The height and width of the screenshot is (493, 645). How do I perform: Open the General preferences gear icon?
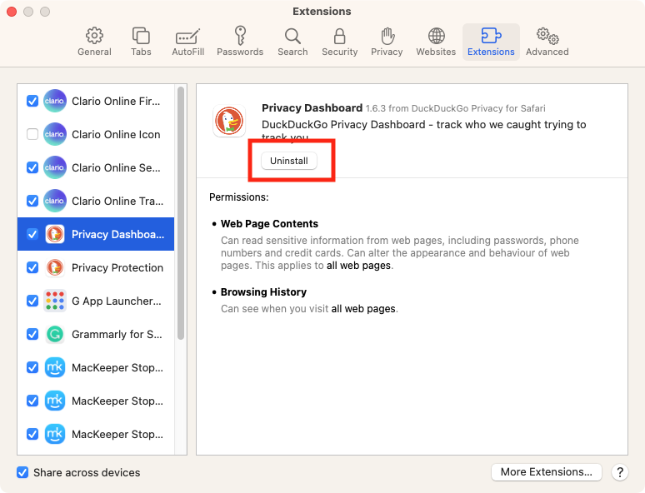point(94,36)
